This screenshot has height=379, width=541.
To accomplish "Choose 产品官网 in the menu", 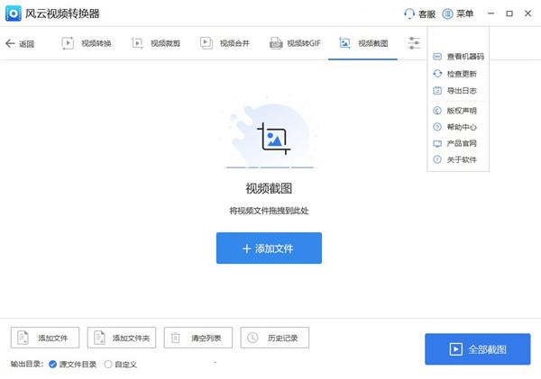I will pos(458,143).
